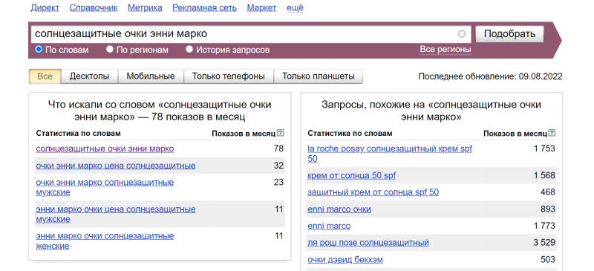Select the 'По словам' radio button
This screenshot has height=271, width=594.
[39, 49]
